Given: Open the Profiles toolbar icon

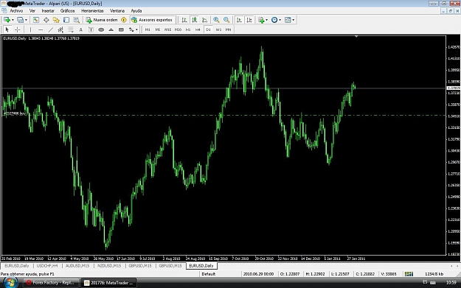Looking at the screenshot, I should coord(20,20).
